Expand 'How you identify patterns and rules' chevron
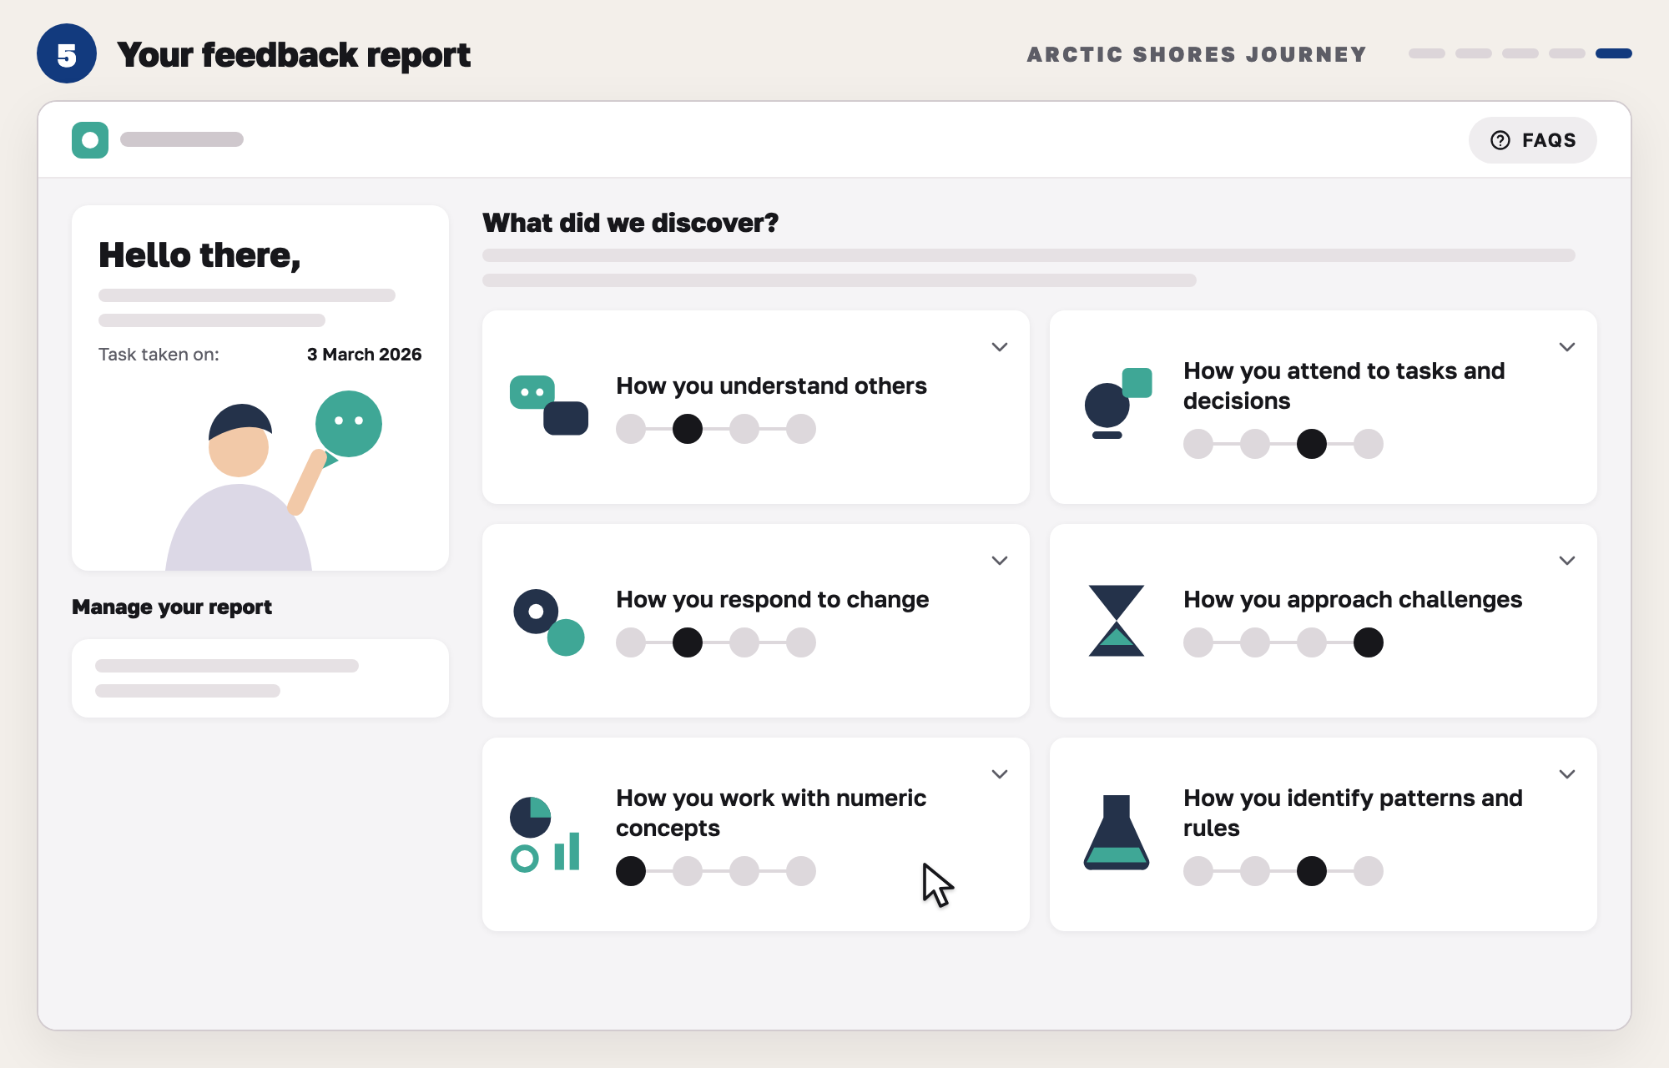 (x=1567, y=774)
